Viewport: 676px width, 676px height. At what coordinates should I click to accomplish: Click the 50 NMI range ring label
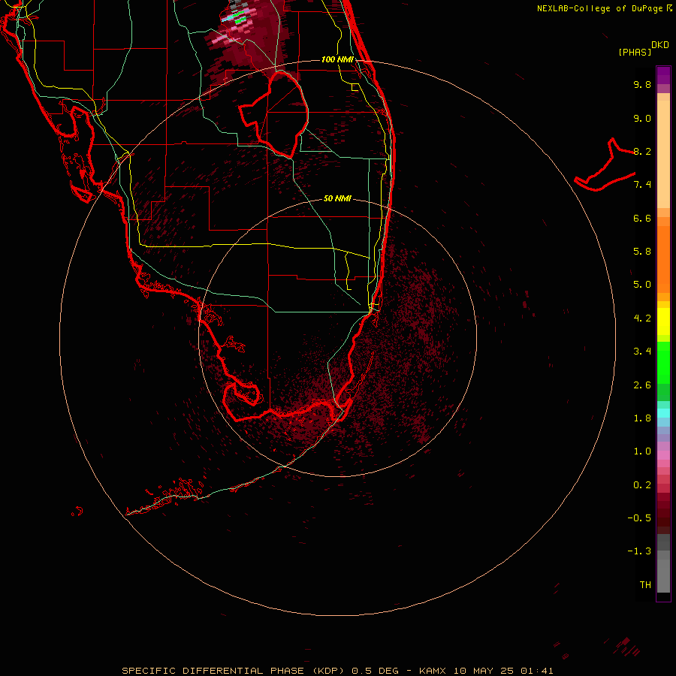click(x=337, y=198)
